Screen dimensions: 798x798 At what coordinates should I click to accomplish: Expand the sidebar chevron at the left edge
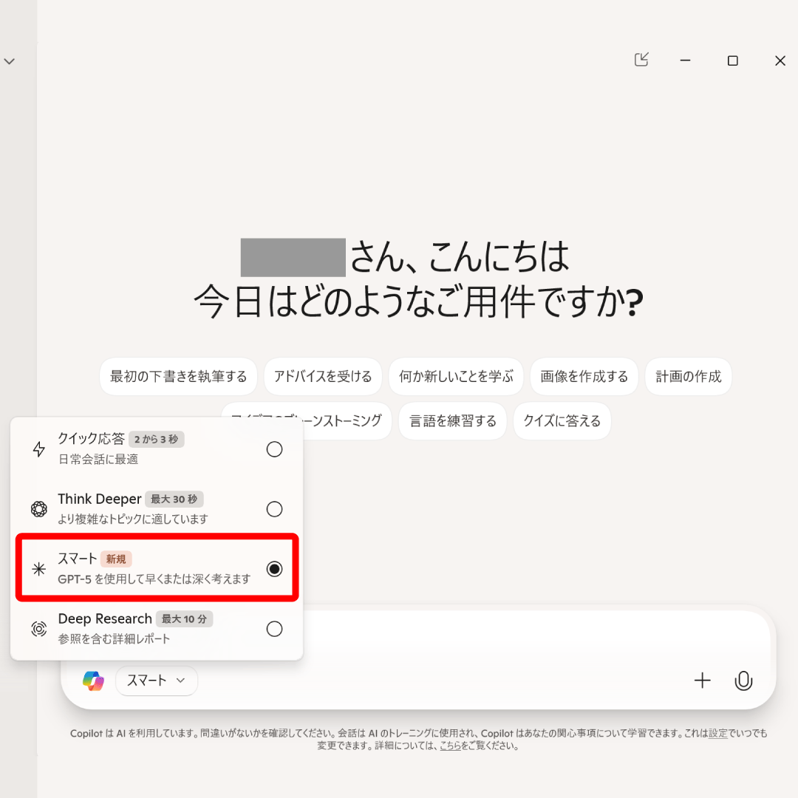[9, 61]
